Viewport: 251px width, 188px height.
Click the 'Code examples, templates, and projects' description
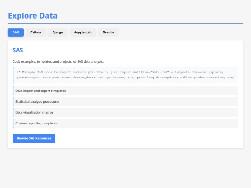click(58, 62)
